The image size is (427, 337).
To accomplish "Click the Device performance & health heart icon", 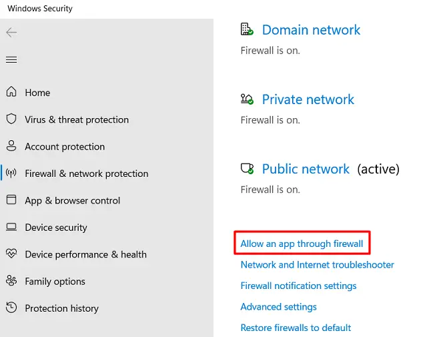I will (x=11, y=254).
